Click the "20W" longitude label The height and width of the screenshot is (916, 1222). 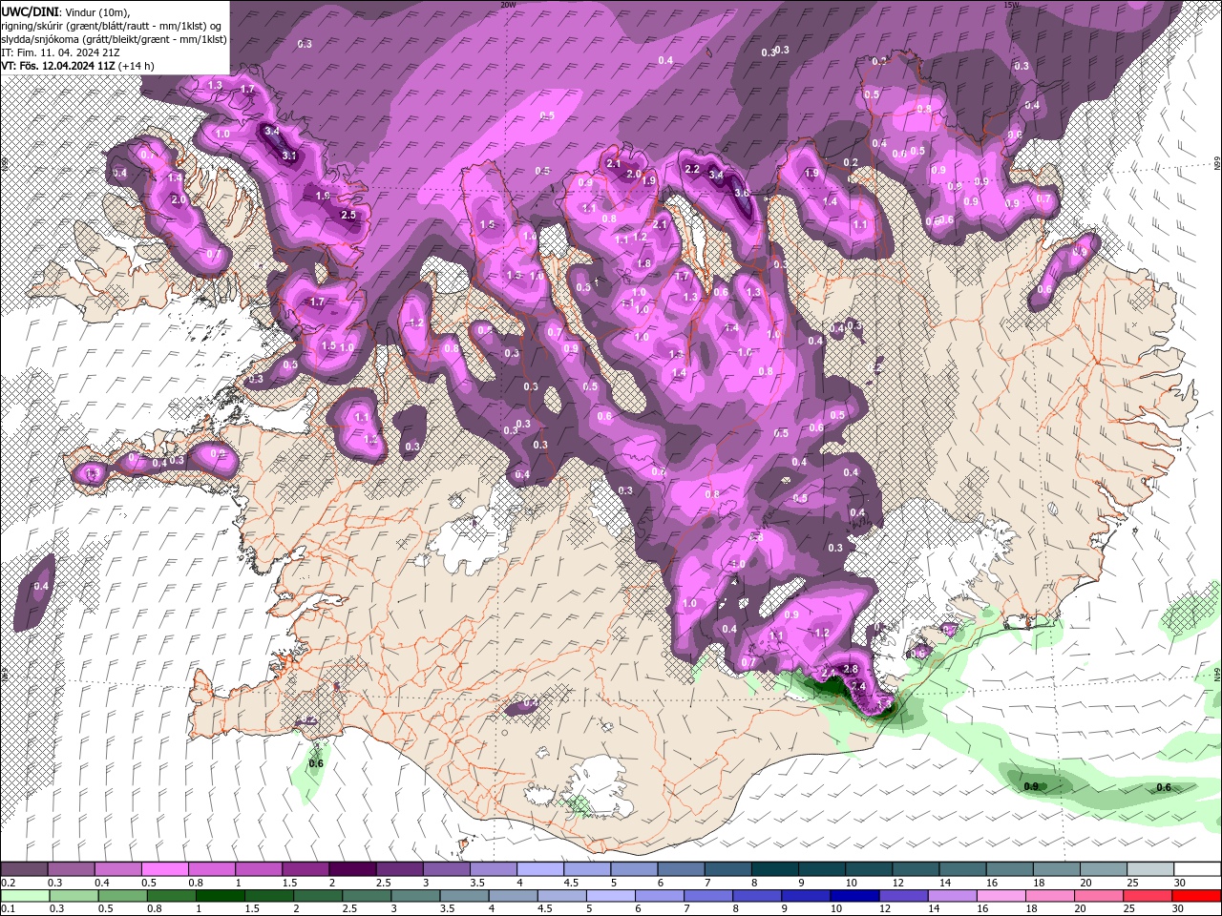(x=508, y=5)
